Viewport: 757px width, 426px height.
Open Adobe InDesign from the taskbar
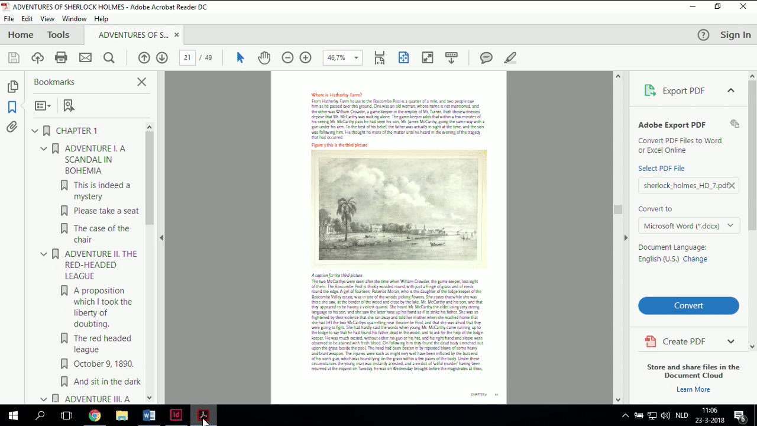(176, 415)
